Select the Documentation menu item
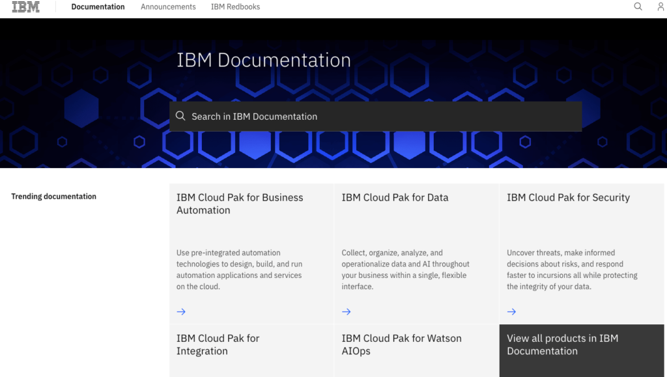 [x=98, y=7]
